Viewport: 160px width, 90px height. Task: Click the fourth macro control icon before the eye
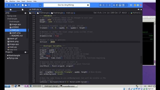109,5
